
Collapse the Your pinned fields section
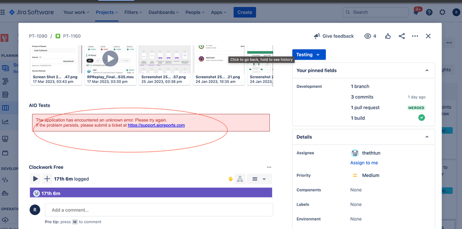coord(427,70)
